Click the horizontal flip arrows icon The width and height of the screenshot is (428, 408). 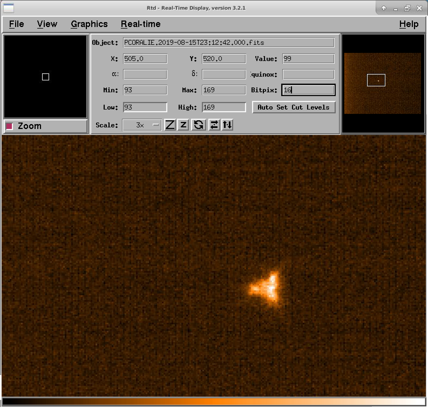coord(214,125)
